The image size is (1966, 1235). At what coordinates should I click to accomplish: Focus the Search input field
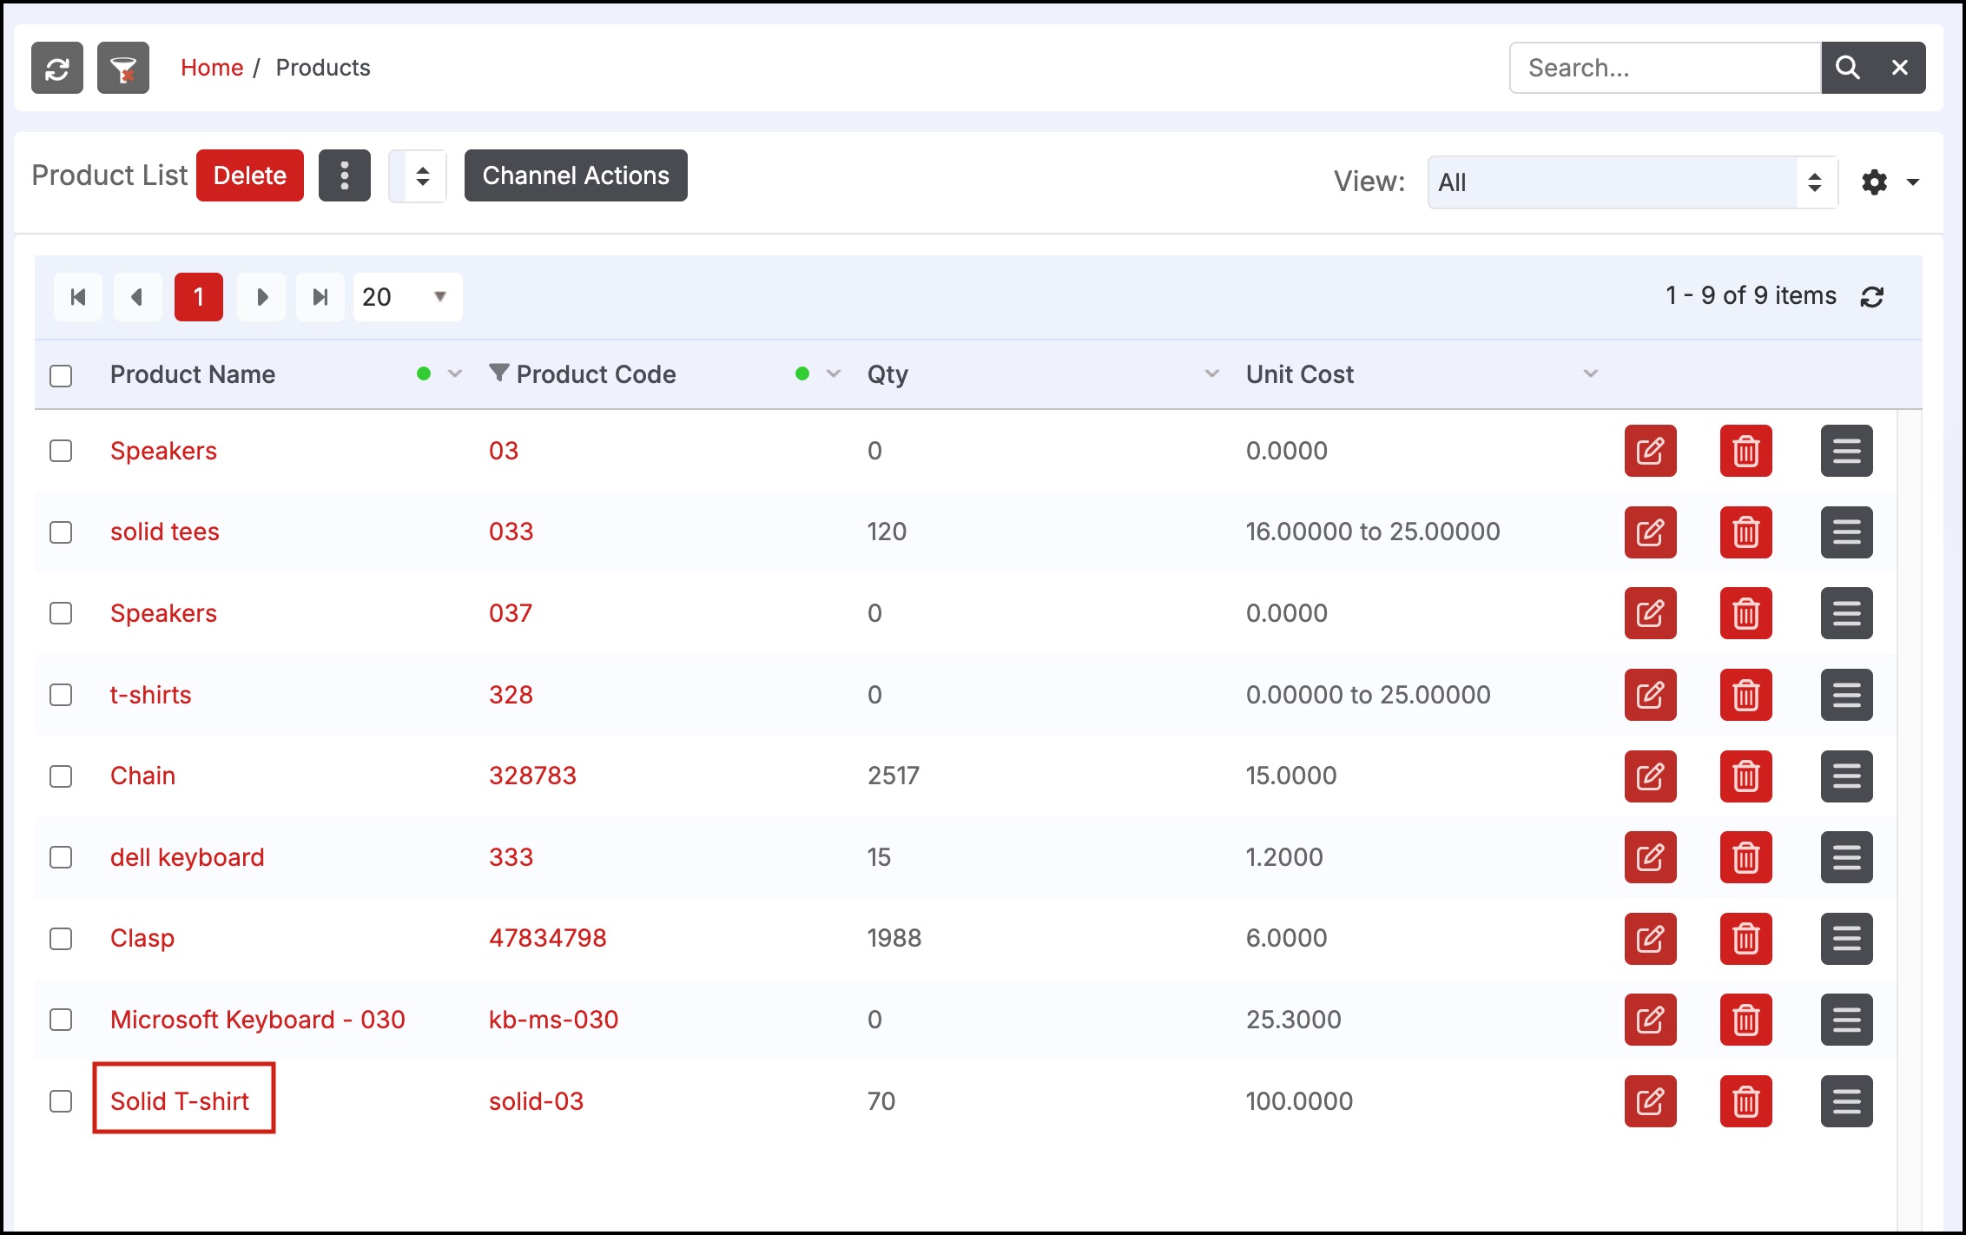tap(1665, 68)
